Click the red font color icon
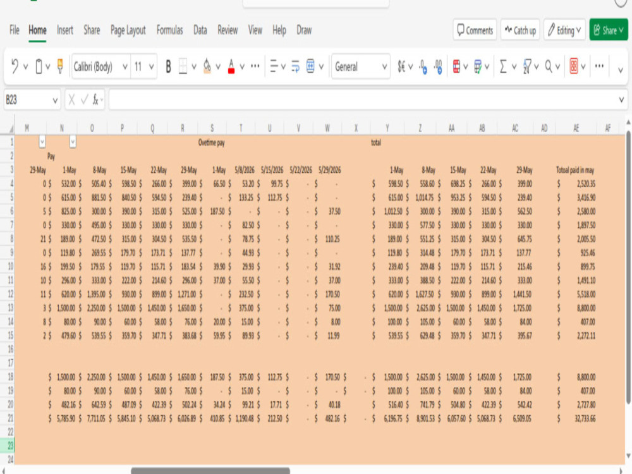The width and height of the screenshot is (632, 474). tap(231, 66)
